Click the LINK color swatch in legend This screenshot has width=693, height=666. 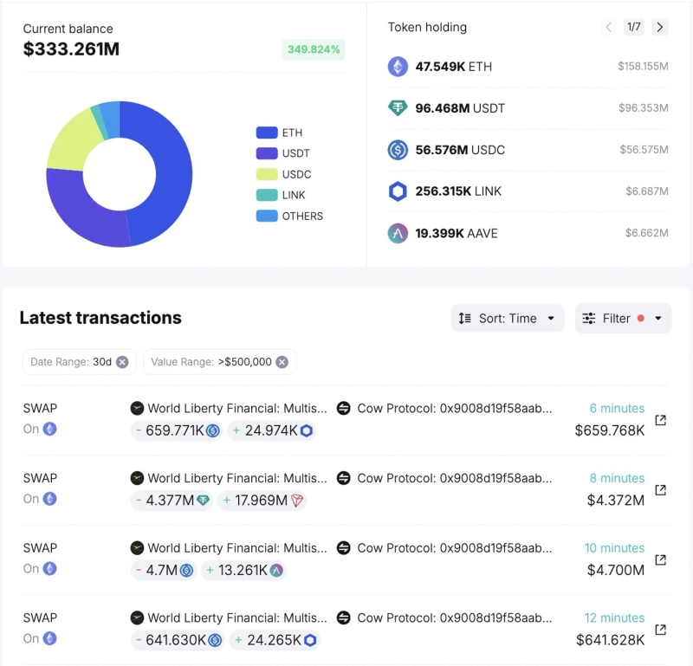pos(267,196)
